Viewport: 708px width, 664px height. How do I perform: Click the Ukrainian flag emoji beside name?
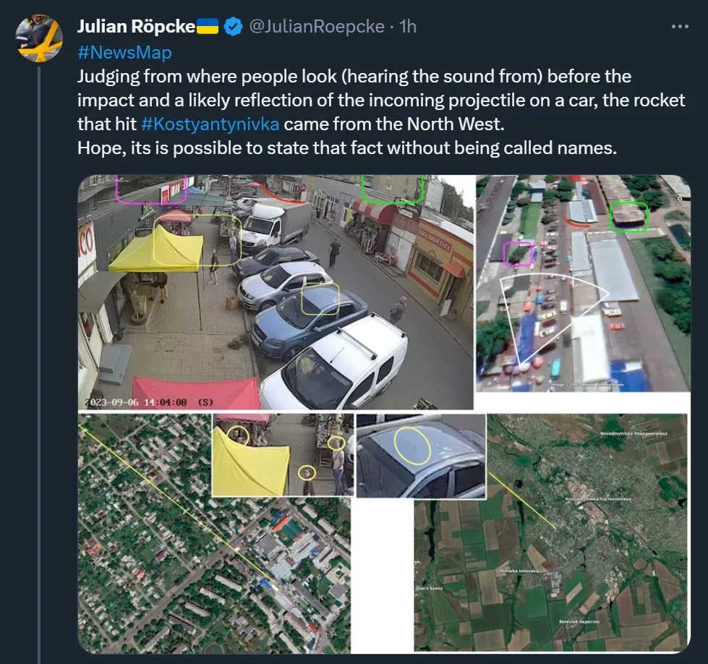[x=208, y=27]
